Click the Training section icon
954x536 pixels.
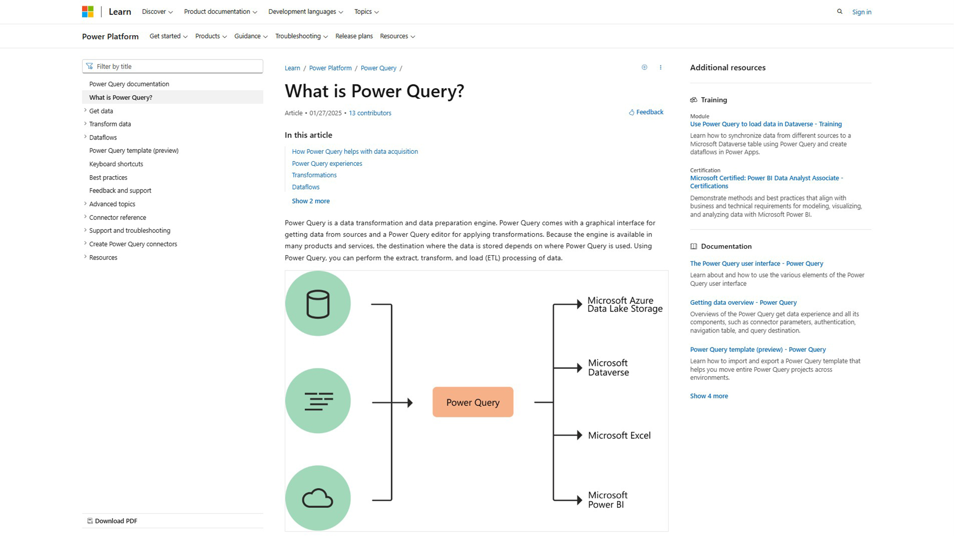click(x=694, y=100)
